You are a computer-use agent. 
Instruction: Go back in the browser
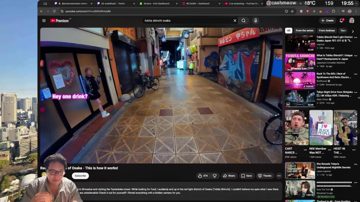click(x=41, y=11)
